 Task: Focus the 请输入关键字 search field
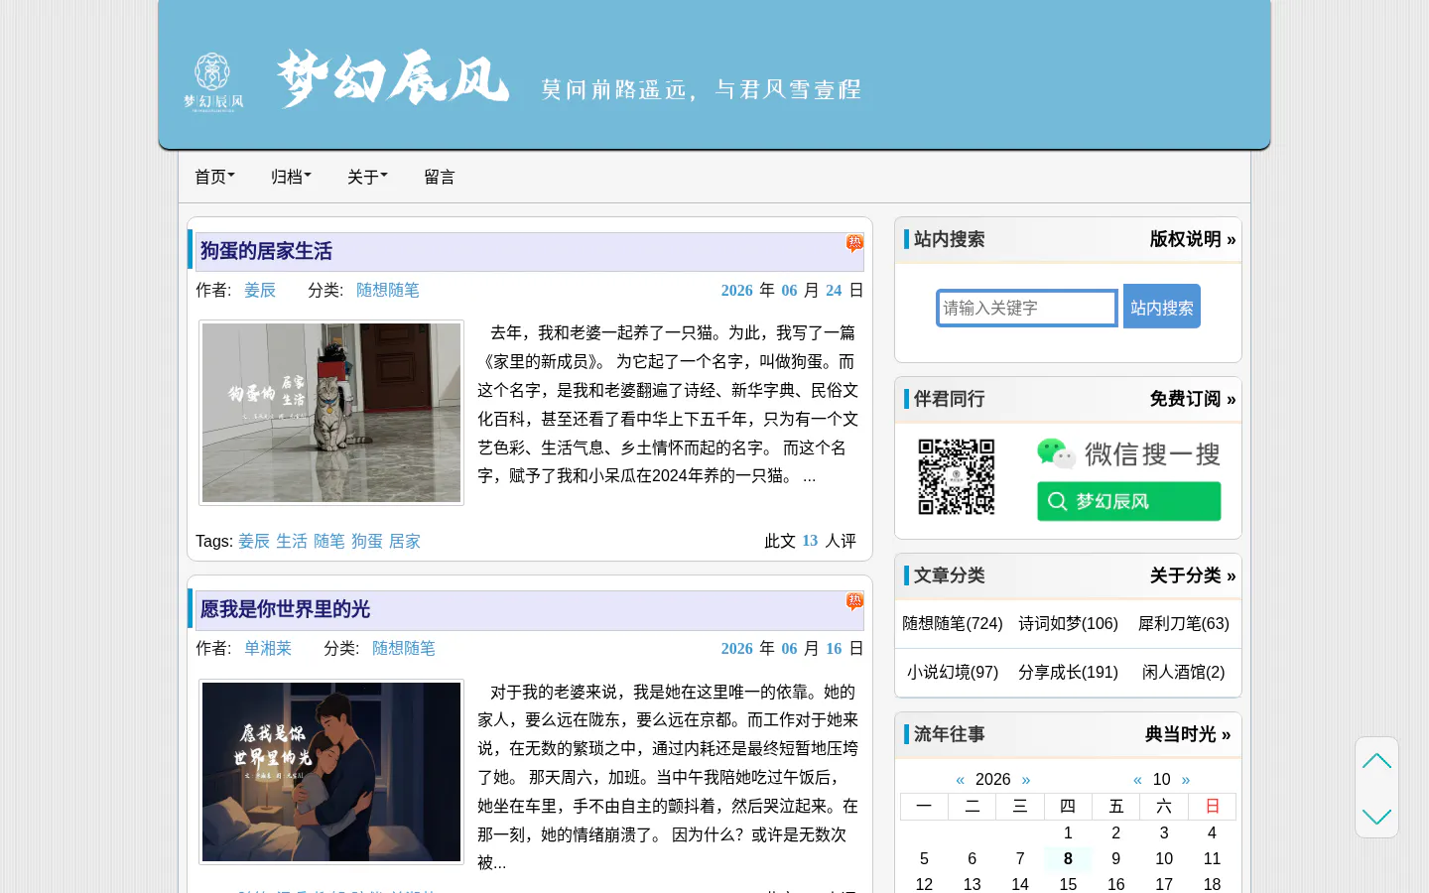[1027, 308]
